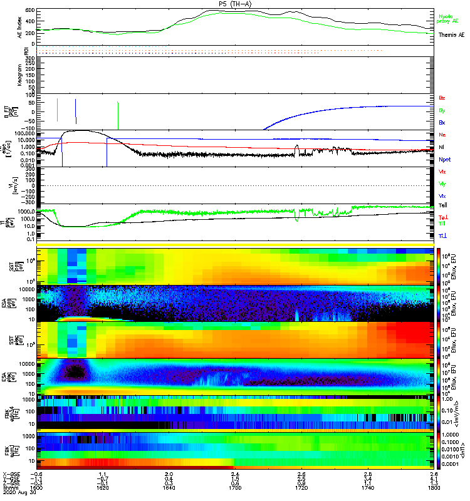This screenshot has width=470, height=501.
Task: Click the colorbar beside the FBK edc spectrogram
Action: pos(439,414)
